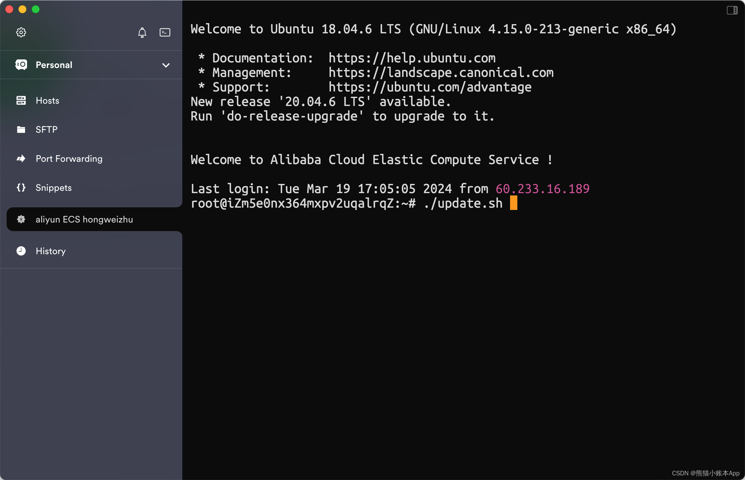The width and height of the screenshot is (745, 480).
Task: Open the settings gear icon
Action: click(21, 32)
